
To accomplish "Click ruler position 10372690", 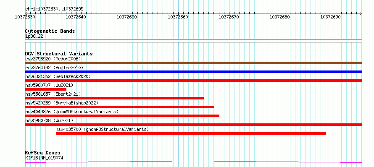I will point(331,17).
